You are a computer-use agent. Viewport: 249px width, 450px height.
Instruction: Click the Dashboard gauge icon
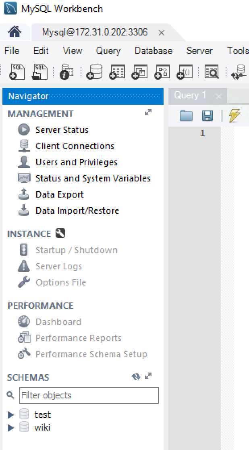tap(23, 321)
